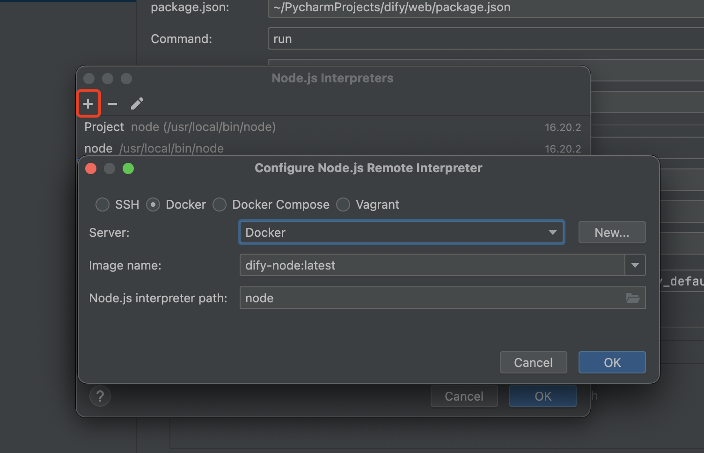This screenshot has height=453, width=704.
Task: Select the SSH radio button
Action: 103,205
